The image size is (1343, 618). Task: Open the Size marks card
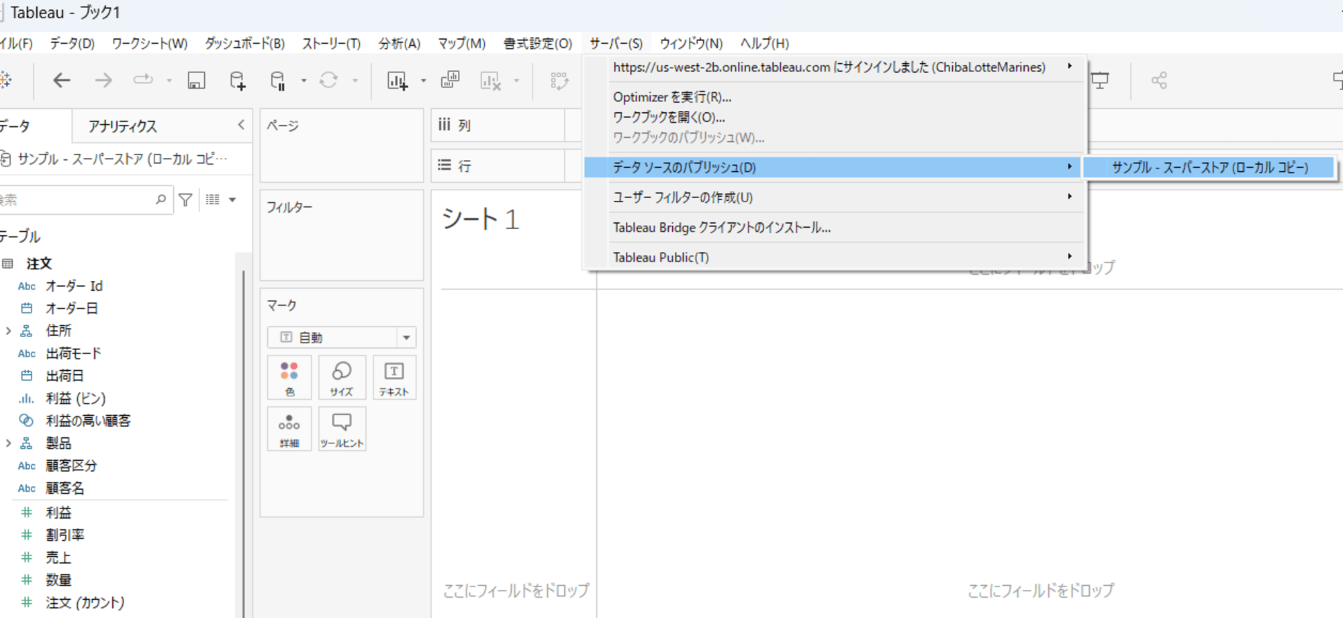[342, 378]
